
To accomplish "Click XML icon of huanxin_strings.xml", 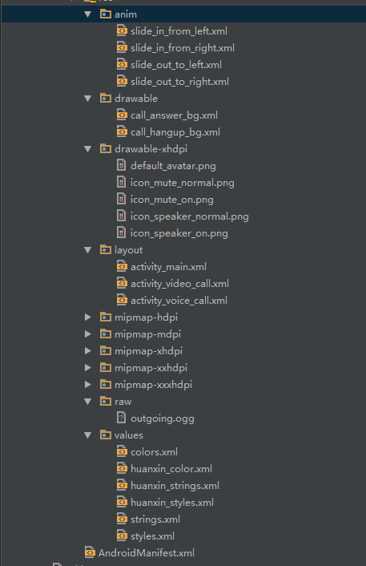I will (x=122, y=486).
